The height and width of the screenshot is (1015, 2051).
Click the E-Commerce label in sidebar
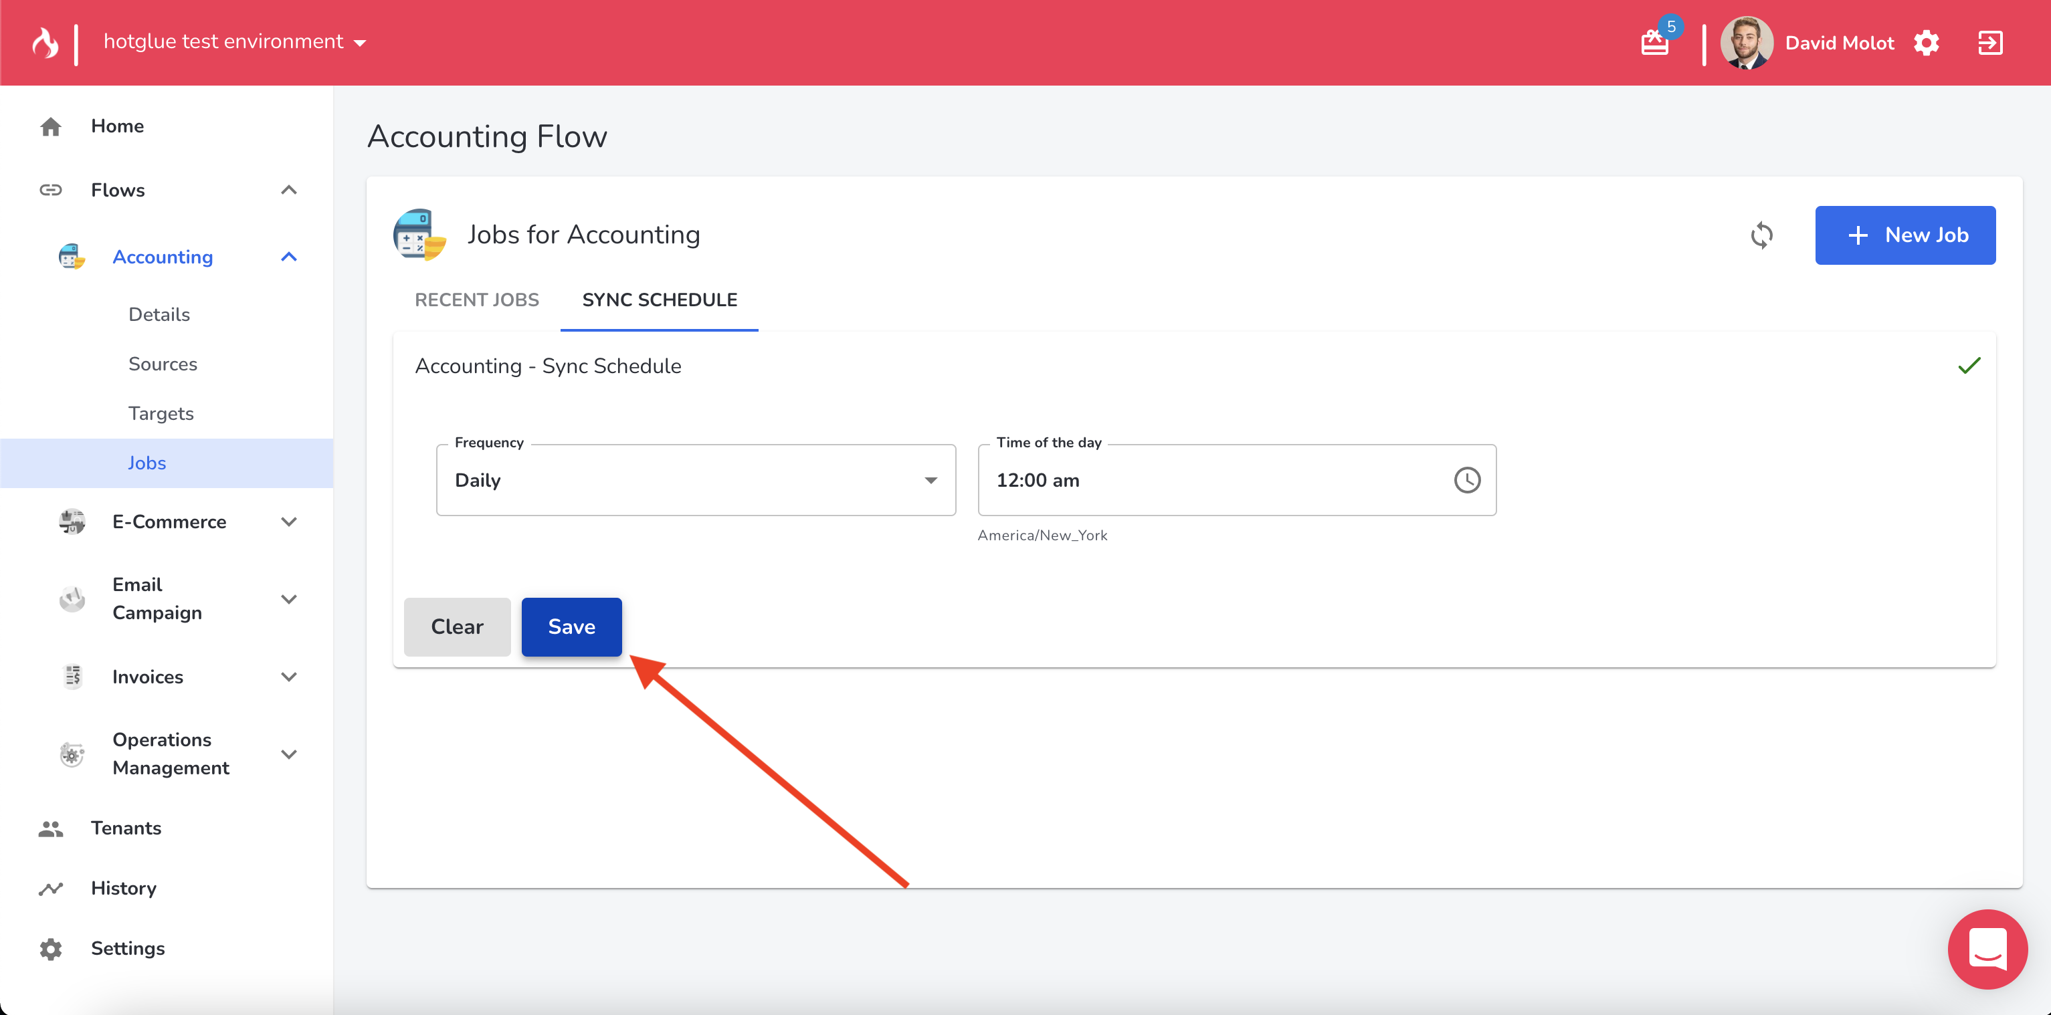[x=169, y=522]
